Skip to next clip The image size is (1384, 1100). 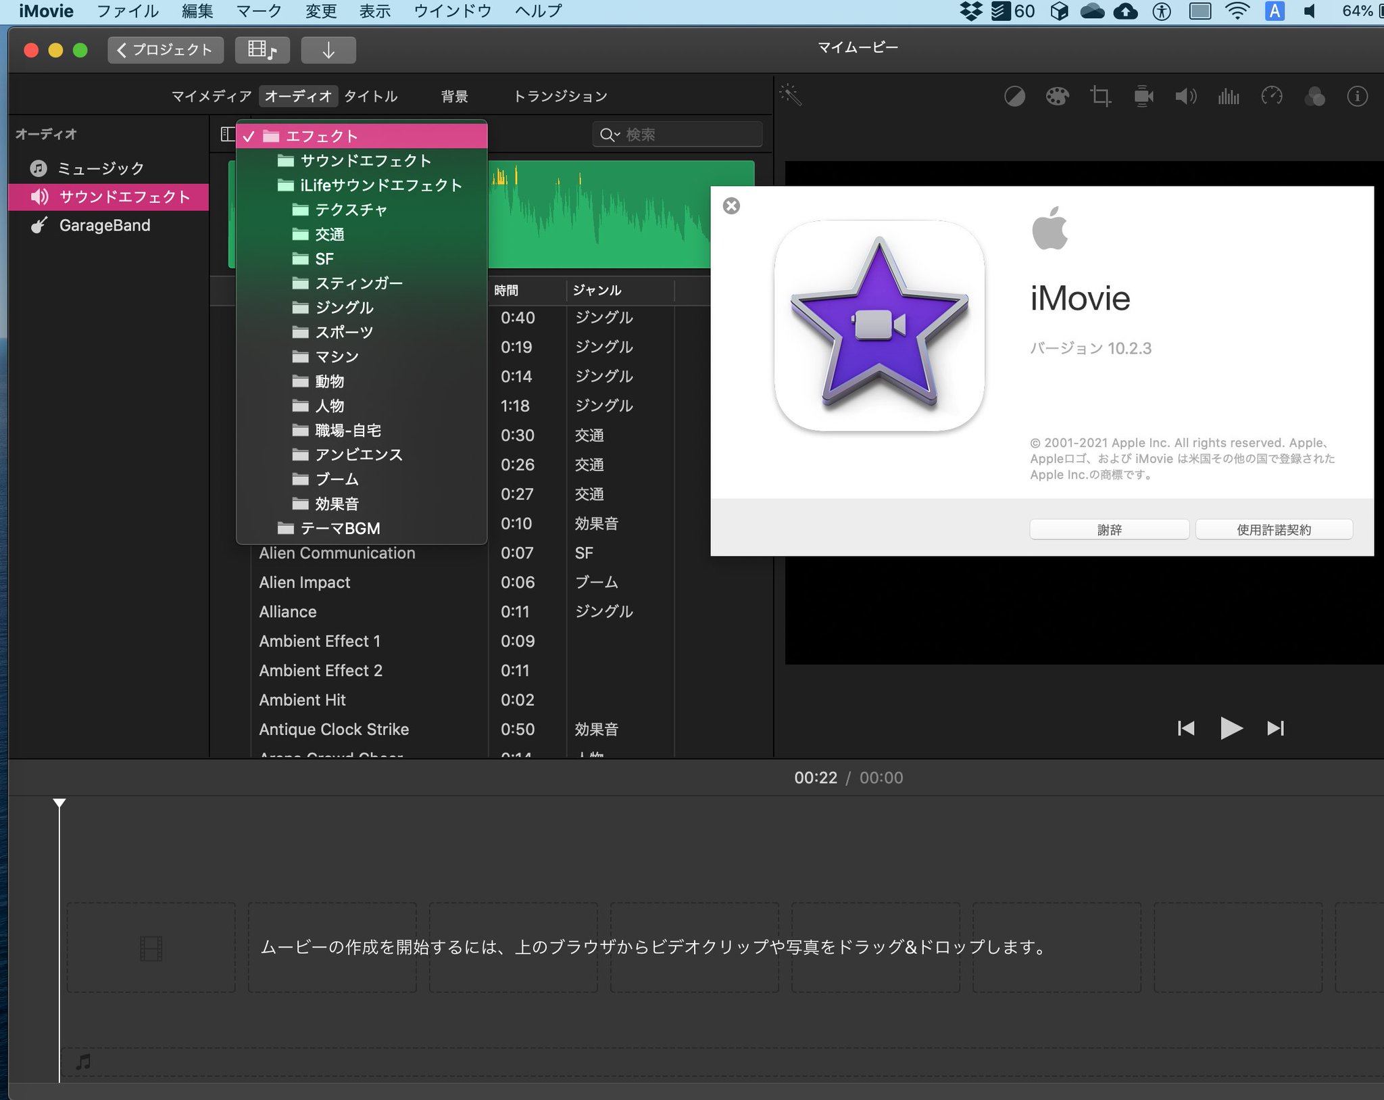1275,728
